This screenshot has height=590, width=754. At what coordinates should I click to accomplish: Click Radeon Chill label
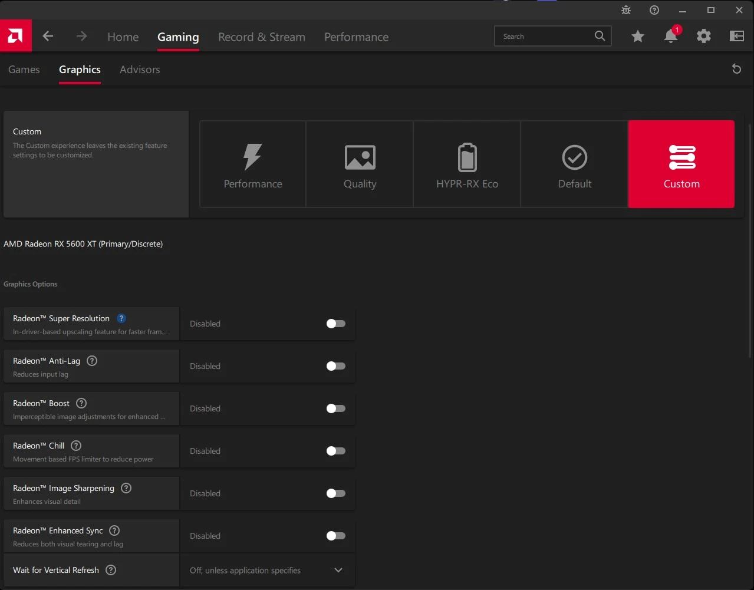39,446
